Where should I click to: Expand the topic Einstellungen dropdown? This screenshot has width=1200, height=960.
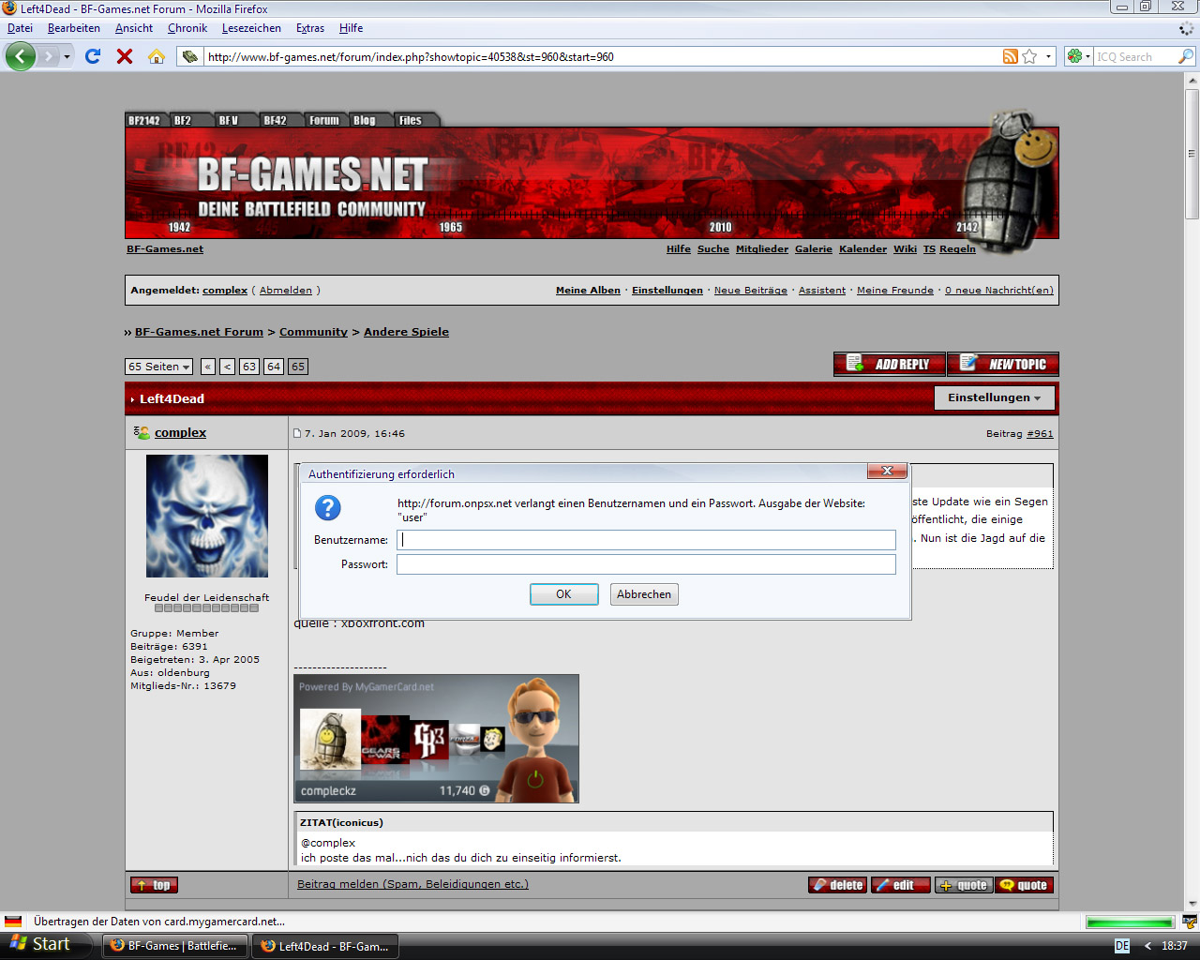pyautogui.click(x=995, y=398)
